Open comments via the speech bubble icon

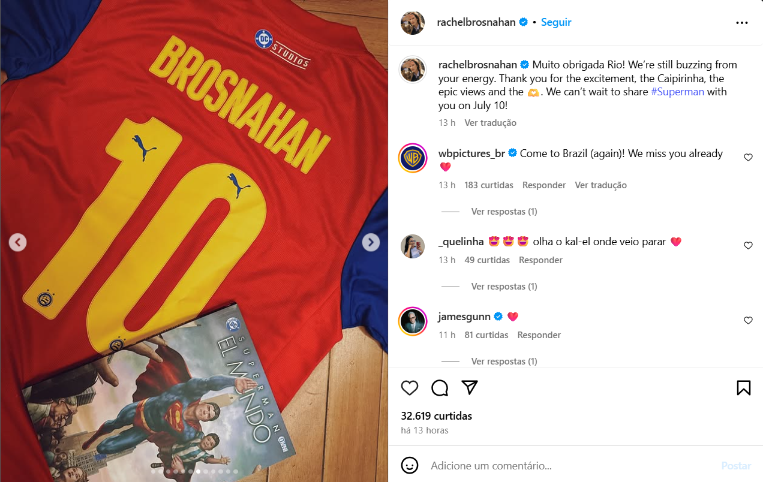click(440, 388)
